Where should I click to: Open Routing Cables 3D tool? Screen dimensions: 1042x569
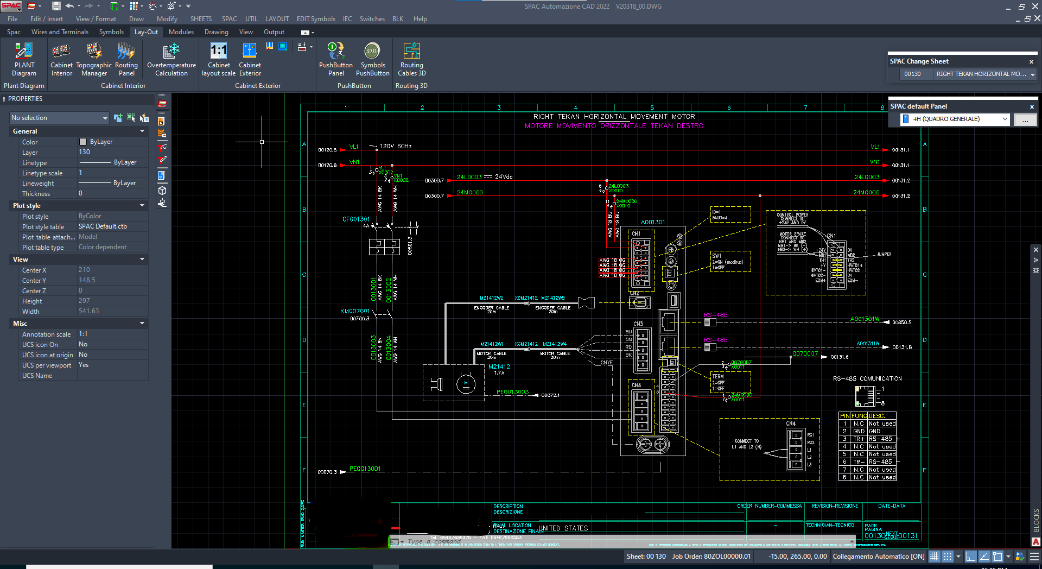click(411, 60)
